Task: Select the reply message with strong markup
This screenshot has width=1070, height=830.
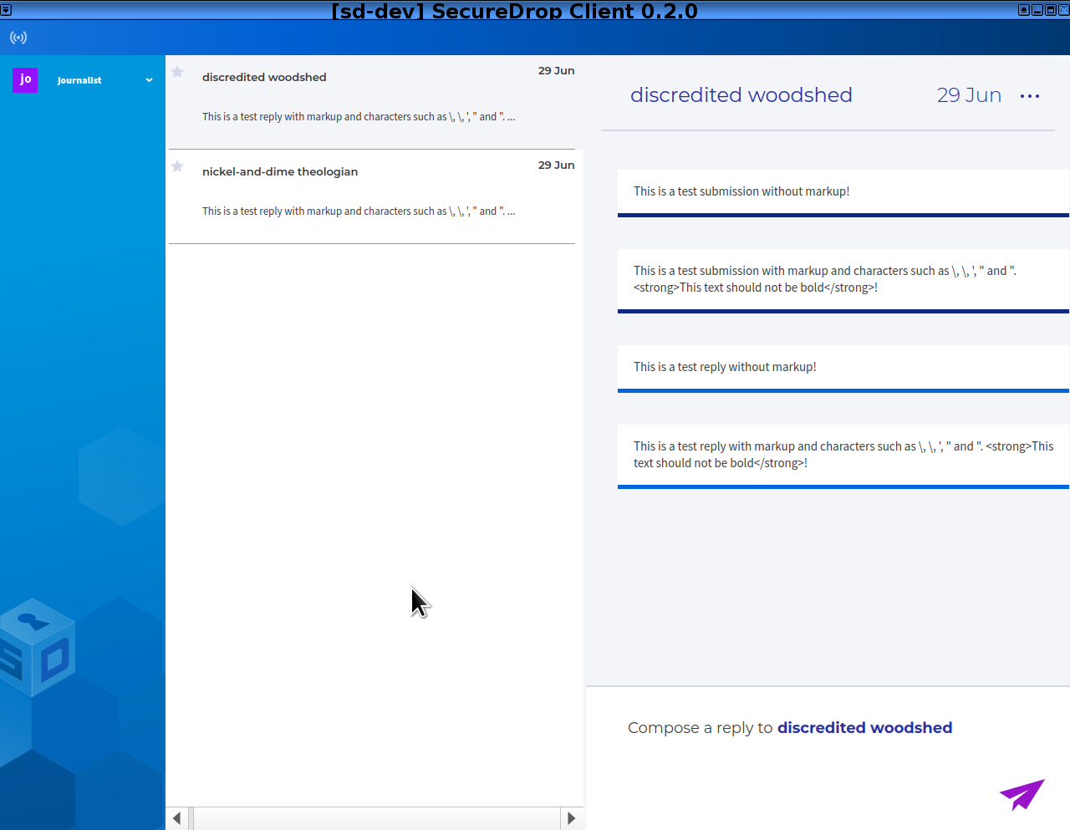Action: [843, 456]
